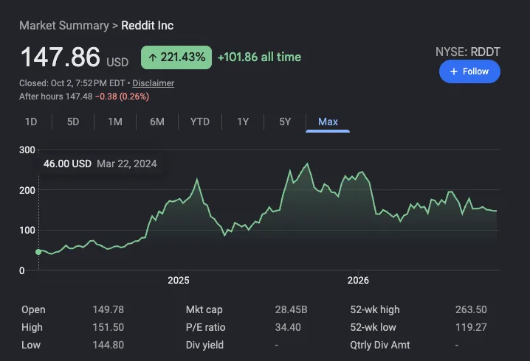Screen dimensions: 530x361
Task: Click the High value 151.50
Action: pyautogui.click(x=109, y=327)
